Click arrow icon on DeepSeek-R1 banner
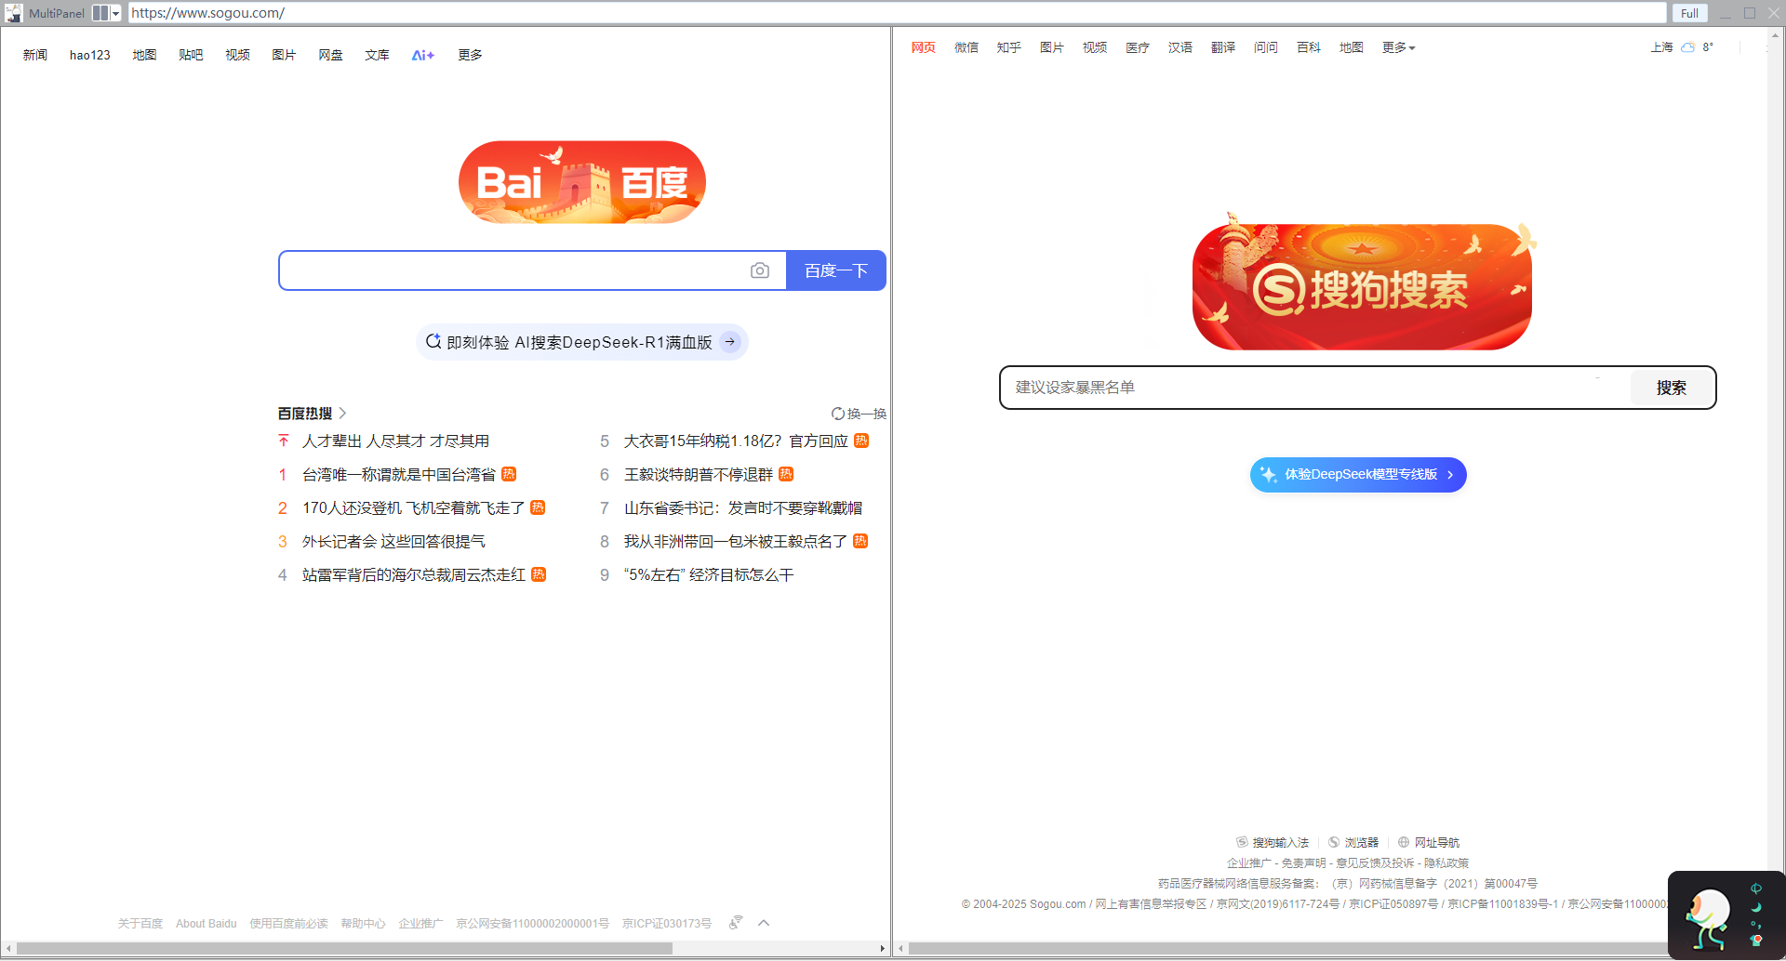 tap(731, 342)
